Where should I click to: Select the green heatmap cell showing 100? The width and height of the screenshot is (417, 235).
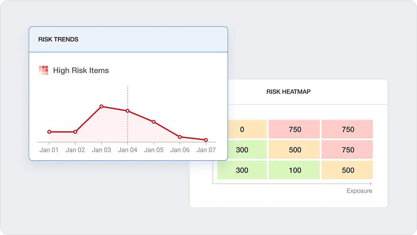pos(294,170)
